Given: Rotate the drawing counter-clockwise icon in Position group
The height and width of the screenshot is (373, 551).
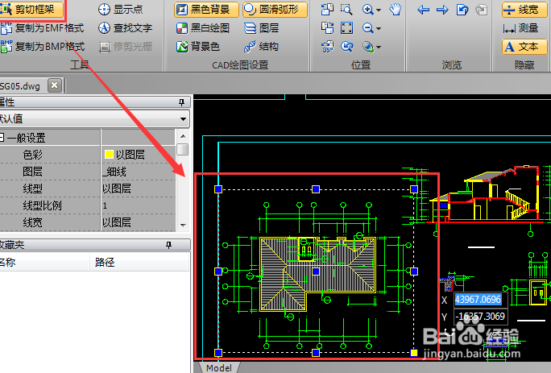Looking at the screenshot, I should tap(327, 10).
